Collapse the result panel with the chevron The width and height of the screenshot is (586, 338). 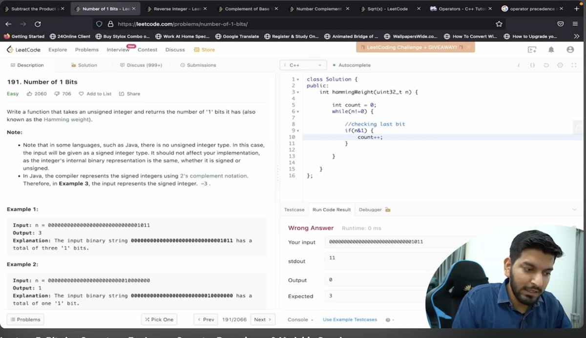point(574,210)
